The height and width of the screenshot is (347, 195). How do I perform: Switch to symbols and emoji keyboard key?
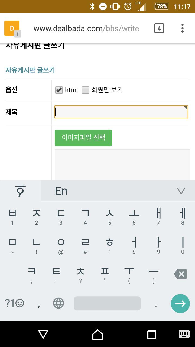pyautogui.click(x=15, y=303)
